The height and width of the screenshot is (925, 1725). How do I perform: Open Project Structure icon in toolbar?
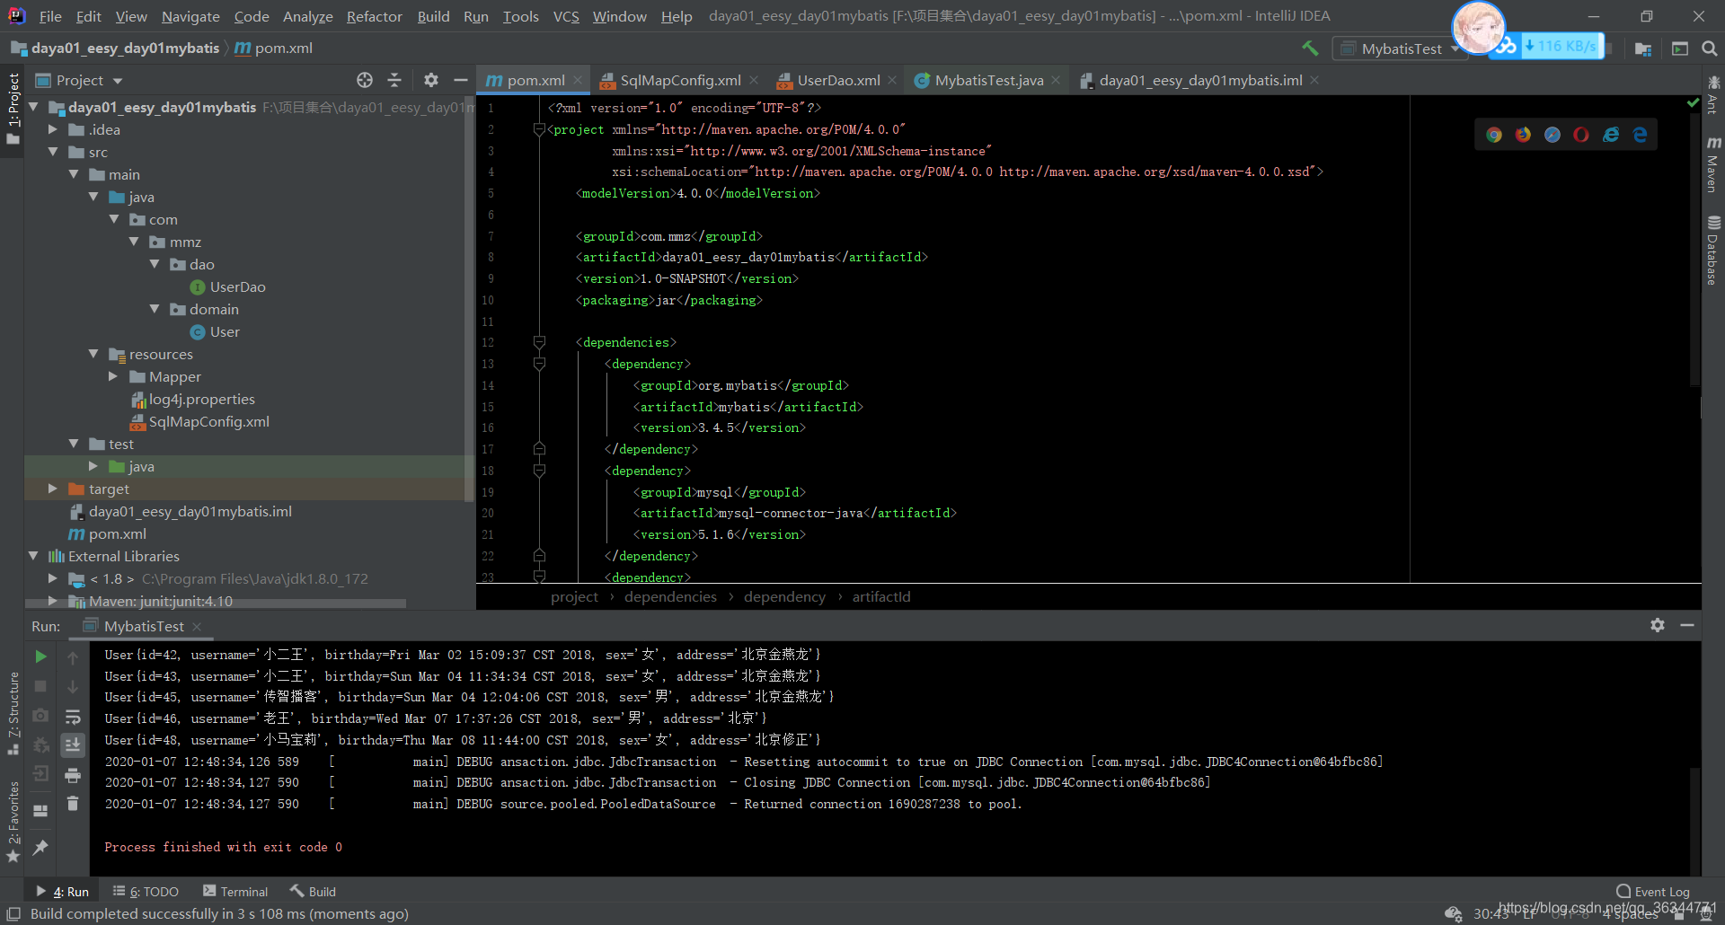coord(1643,48)
